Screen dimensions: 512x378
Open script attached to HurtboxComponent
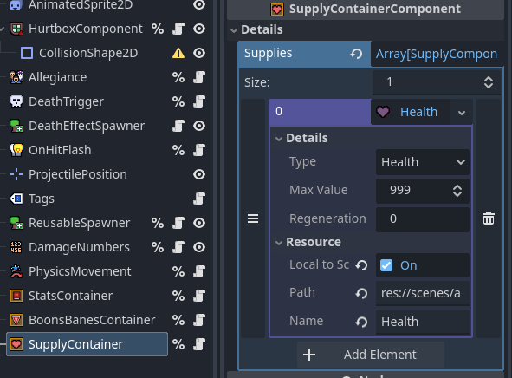coord(178,29)
